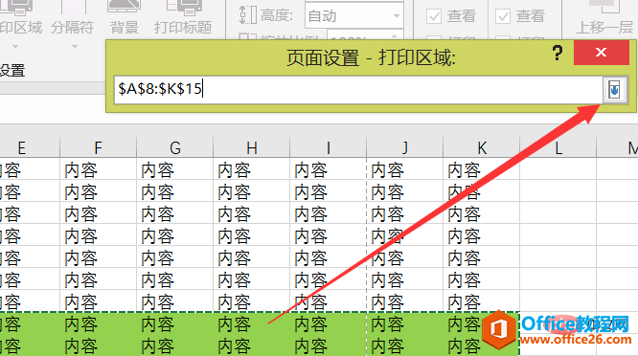This screenshot has height=356, width=638.
Task: Toggle the second 查看 (View) checkbox
Action: pyautogui.click(x=503, y=16)
